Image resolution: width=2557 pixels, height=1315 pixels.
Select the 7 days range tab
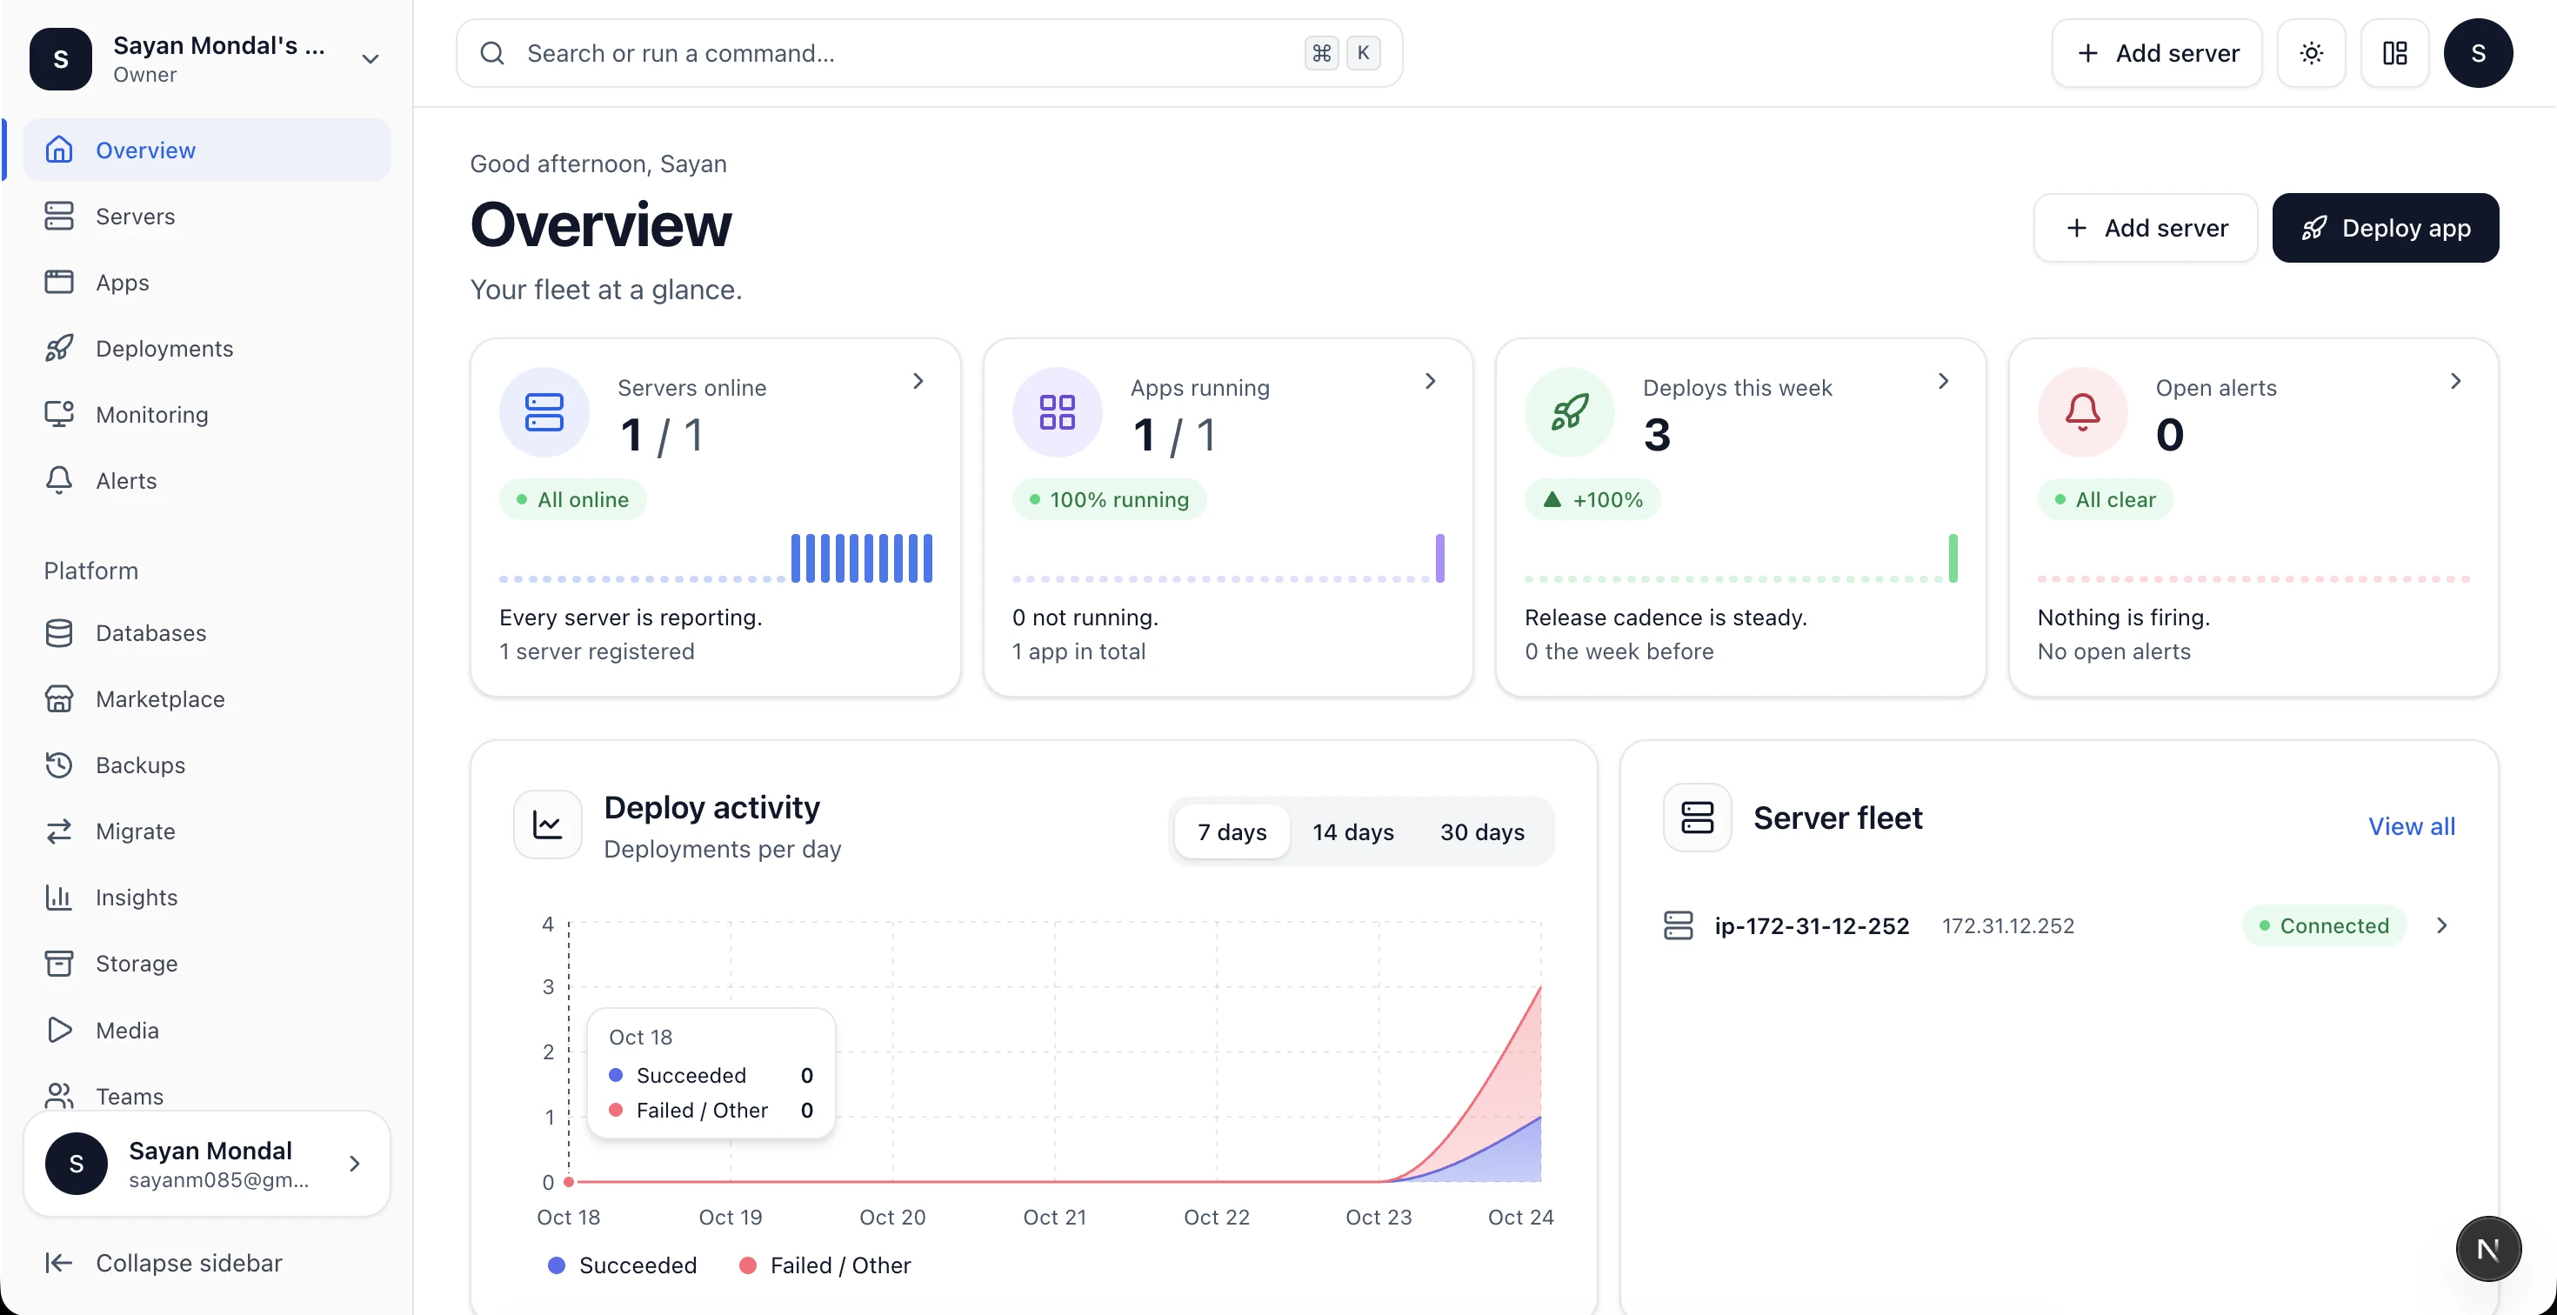pyautogui.click(x=1232, y=831)
